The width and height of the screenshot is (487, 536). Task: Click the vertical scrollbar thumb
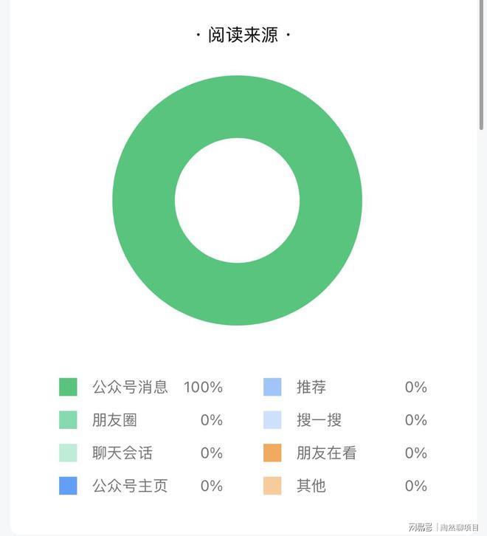click(x=481, y=65)
